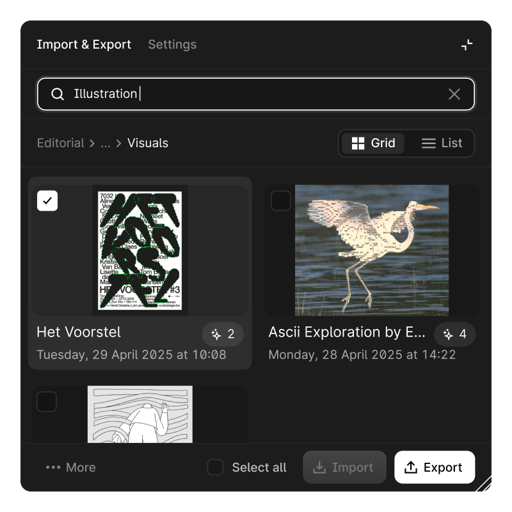Open the line drawing figure thumbnail
Image resolution: width=512 pixels, height=512 pixels.
pyautogui.click(x=140, y=414)
